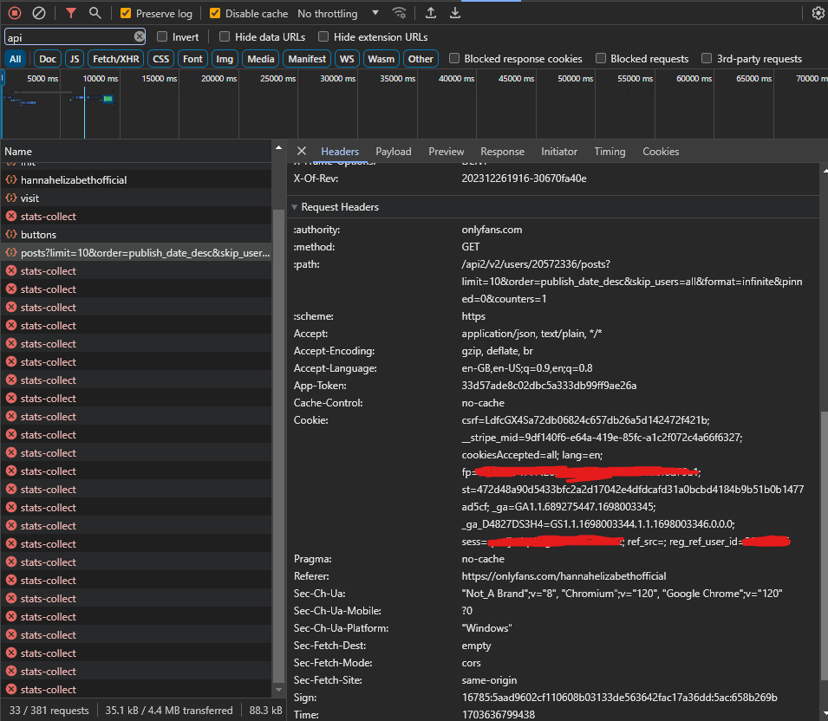Uncheck the Disable cache checkbox
The height and width of the screenshot is (721, 828).
(215, 14)
